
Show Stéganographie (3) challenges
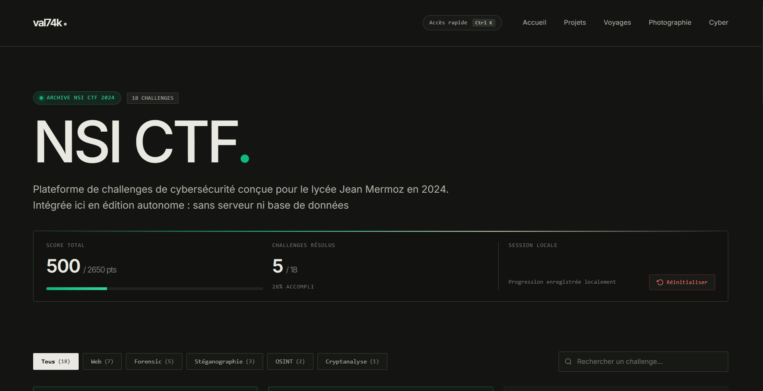tap(224, 361)
